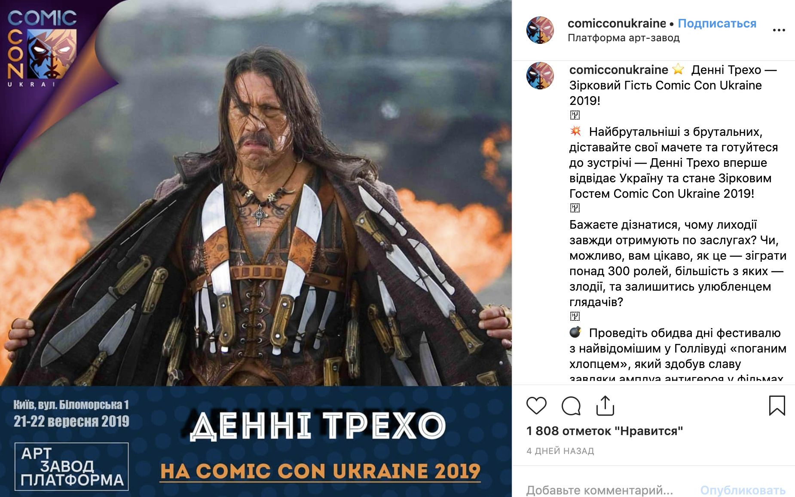This screenshot has width=795, height=497.
Task: Click comicconukraine avatar beside the caption
Action: pos(540,76)
